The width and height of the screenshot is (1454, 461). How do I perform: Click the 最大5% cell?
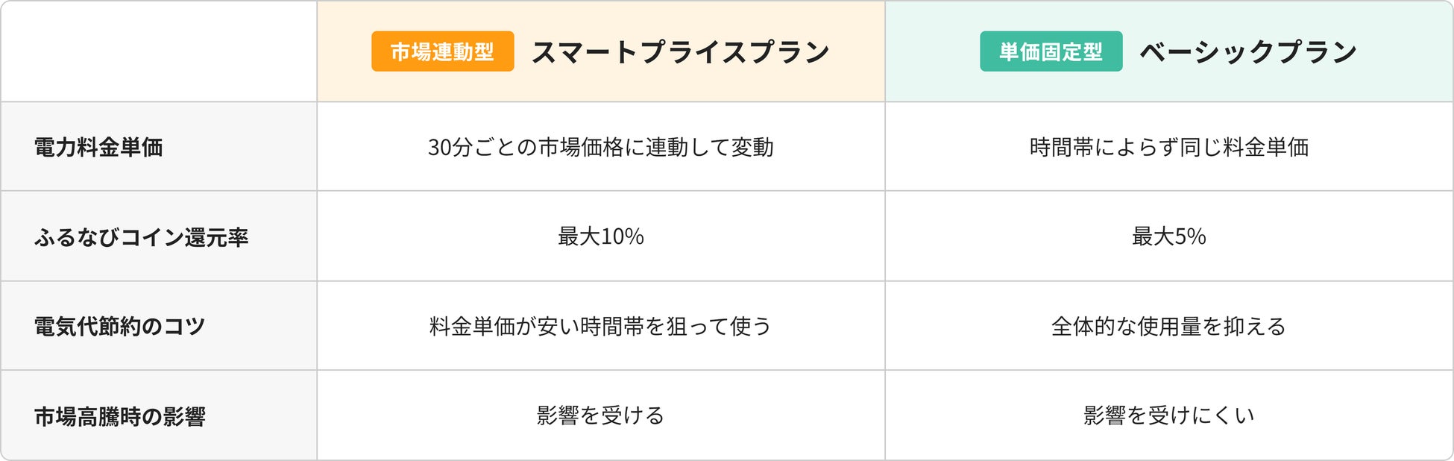tap(1169, 236)
